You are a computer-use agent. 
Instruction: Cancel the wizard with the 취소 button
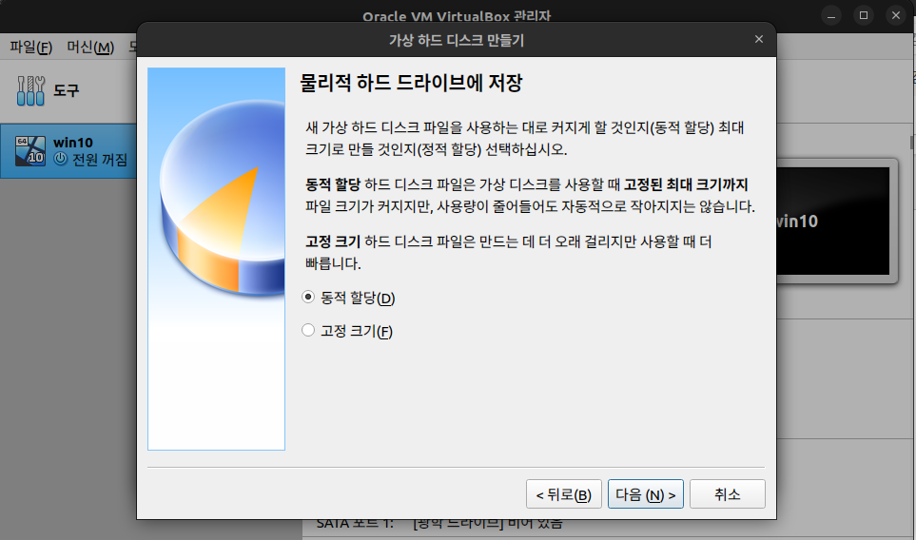pyautogui.click(x=728, y=493)
